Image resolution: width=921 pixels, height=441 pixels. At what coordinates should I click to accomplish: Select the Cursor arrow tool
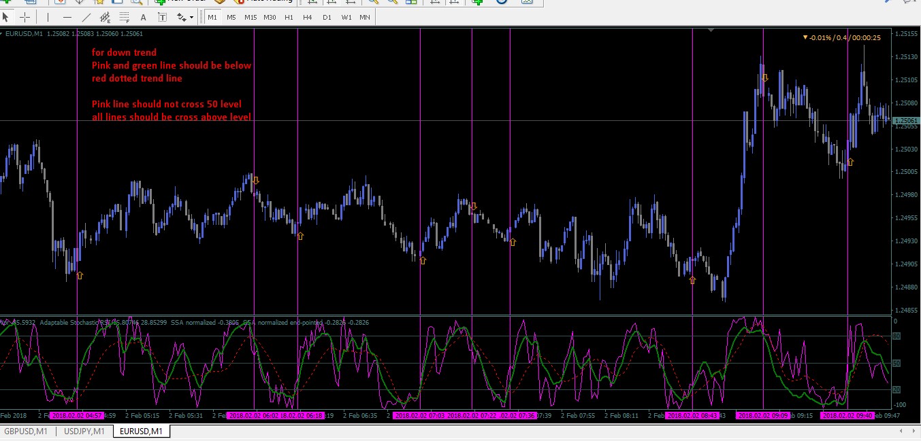pyautogui.click(x=6, y=17)
